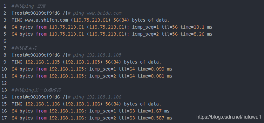The height and width of the screenshot is (123, 264).
Task: Click the 'time=10.1' value on line 4
Action: click(192, 27)
